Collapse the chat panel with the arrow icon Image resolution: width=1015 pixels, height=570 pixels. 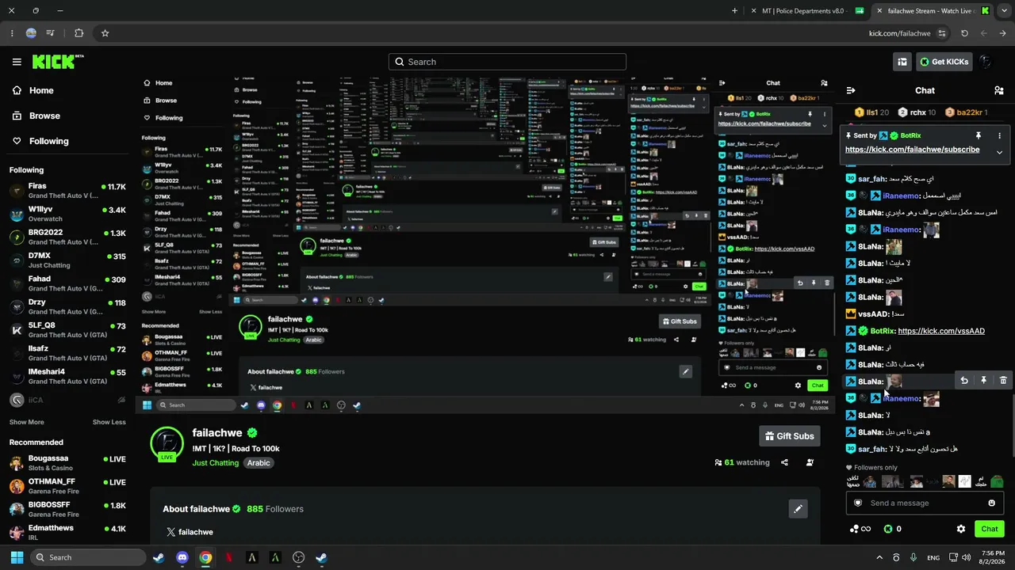(x=851, y=90)
